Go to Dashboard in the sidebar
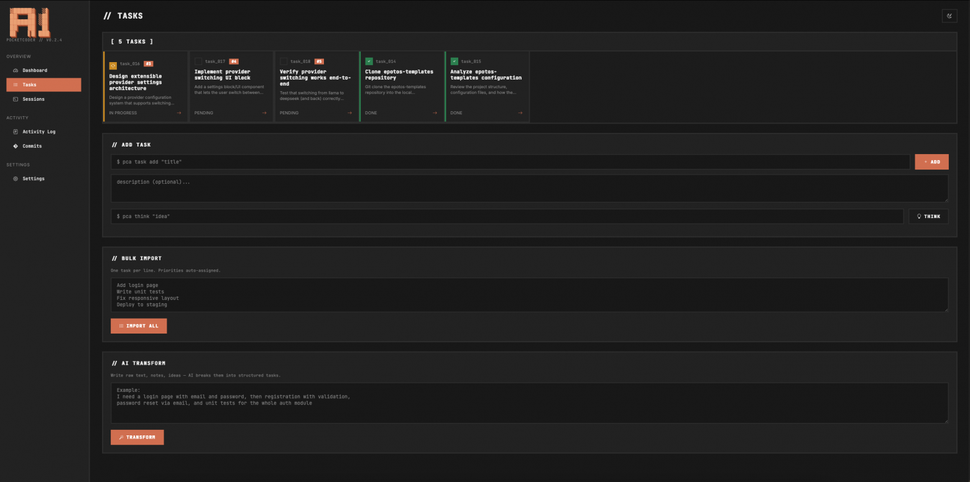Viewport: 970px width, 482px height. pos(44,70)
